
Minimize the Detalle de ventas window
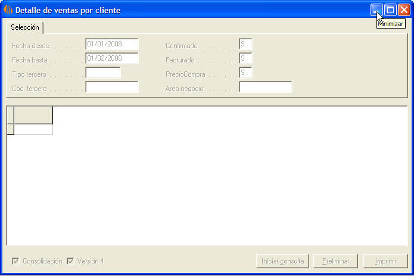tap(376, 10)
